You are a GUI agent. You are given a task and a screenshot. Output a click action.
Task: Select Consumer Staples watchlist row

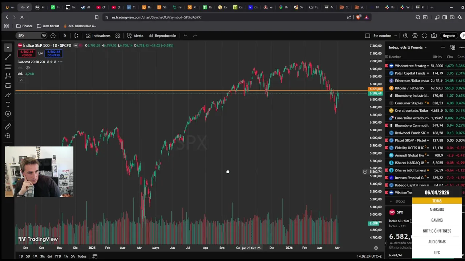(x=425, y=103)
